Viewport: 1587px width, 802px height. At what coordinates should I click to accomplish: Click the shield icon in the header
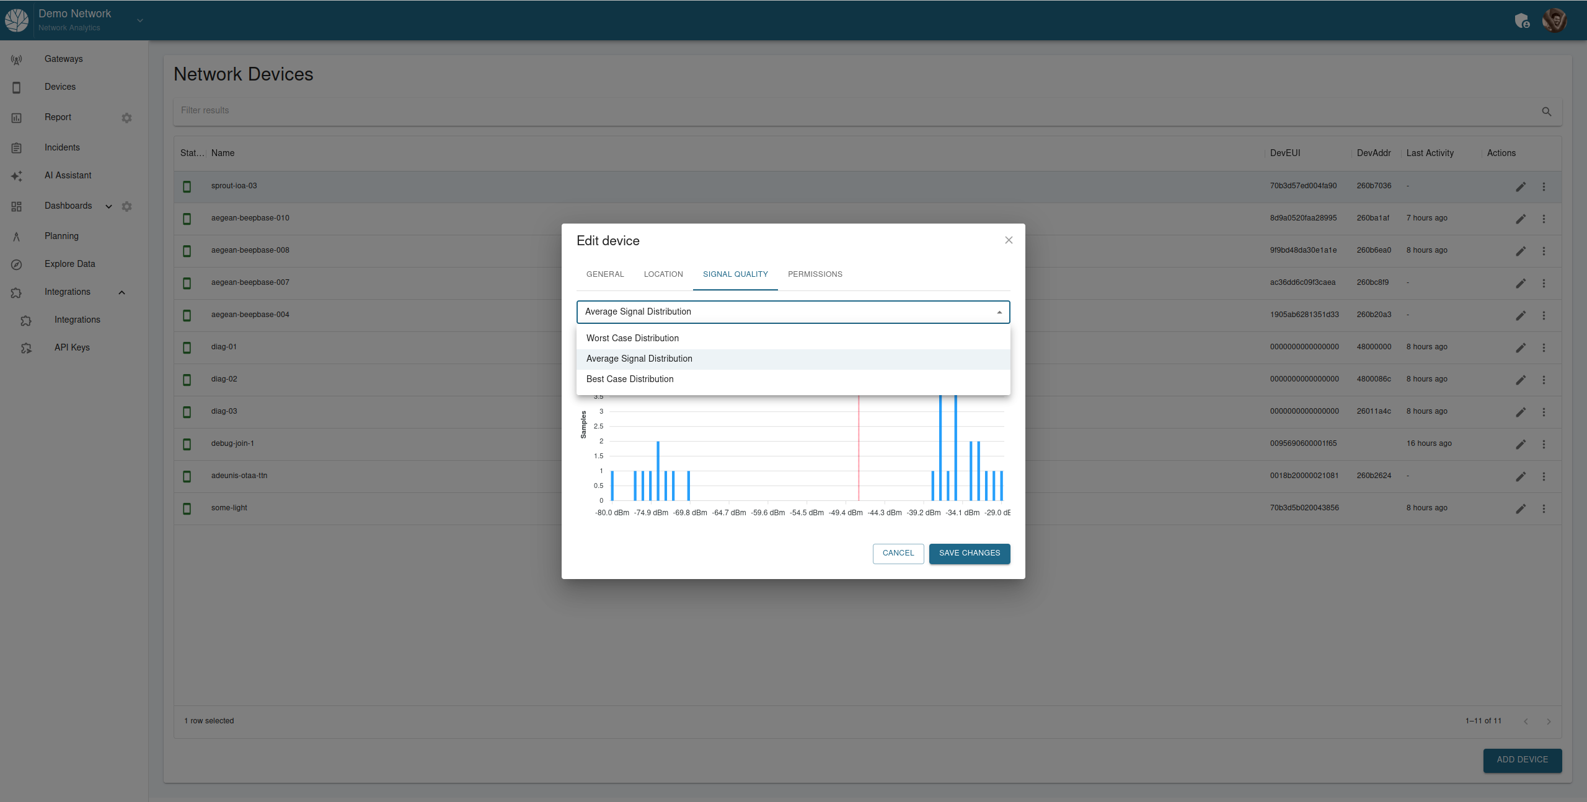(1522, 21)
